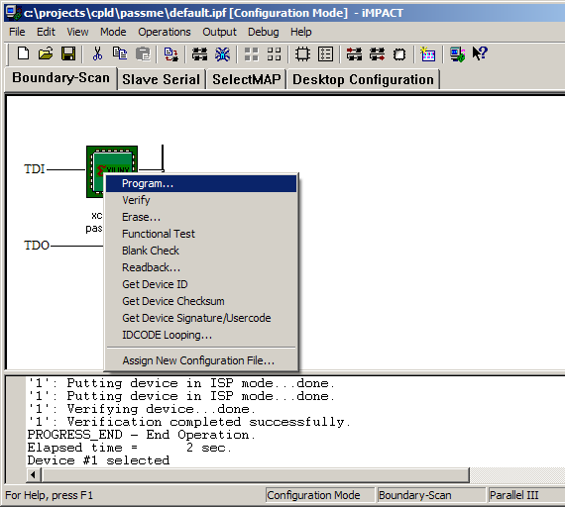Choose Get Device Checksum menu entry

pyautogui.click(x=201, y=301)
